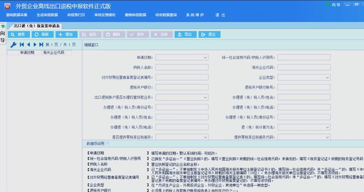Click the 纳税人名称 input field
The image size is (364, 192).
(x=182, y=67)
